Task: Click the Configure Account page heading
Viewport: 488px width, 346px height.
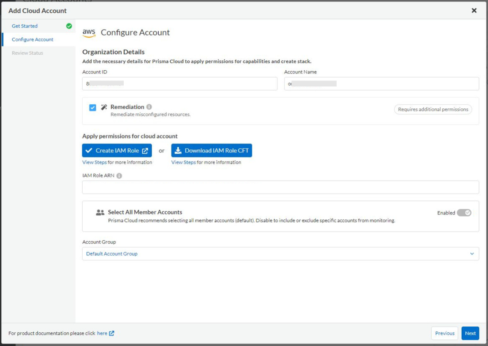Action: [135, 33]
